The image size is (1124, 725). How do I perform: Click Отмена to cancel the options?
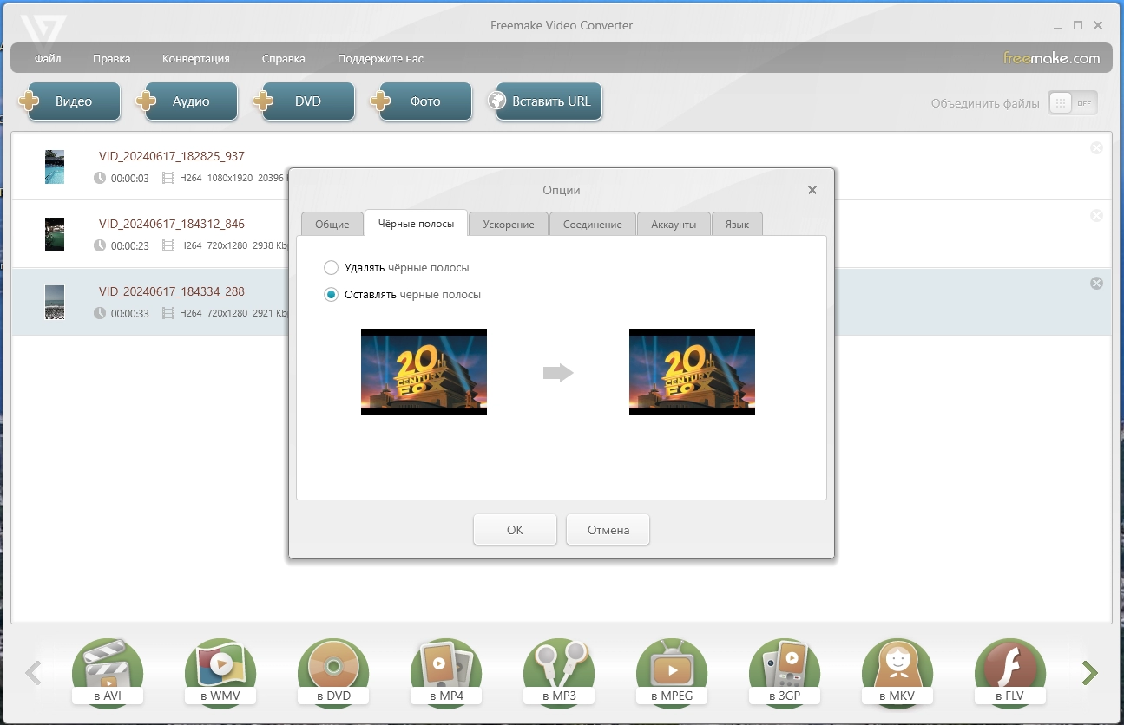(x=608, y=530)
